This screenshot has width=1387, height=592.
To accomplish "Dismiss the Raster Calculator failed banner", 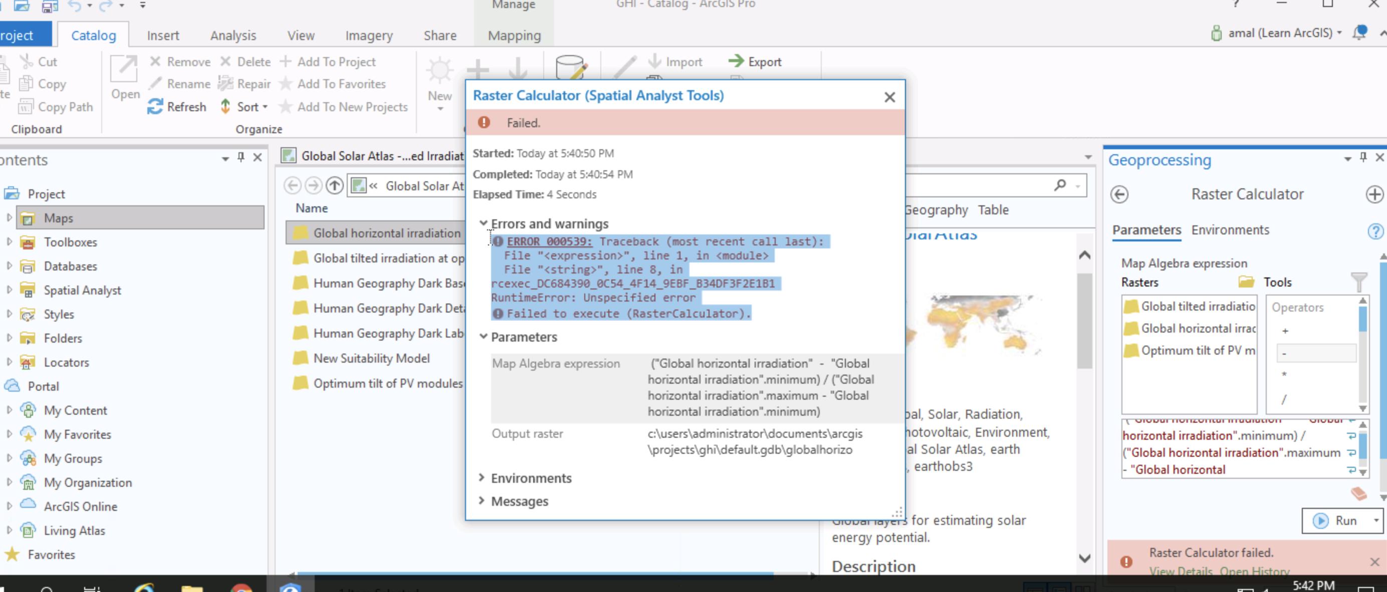I will [1374, 561].
